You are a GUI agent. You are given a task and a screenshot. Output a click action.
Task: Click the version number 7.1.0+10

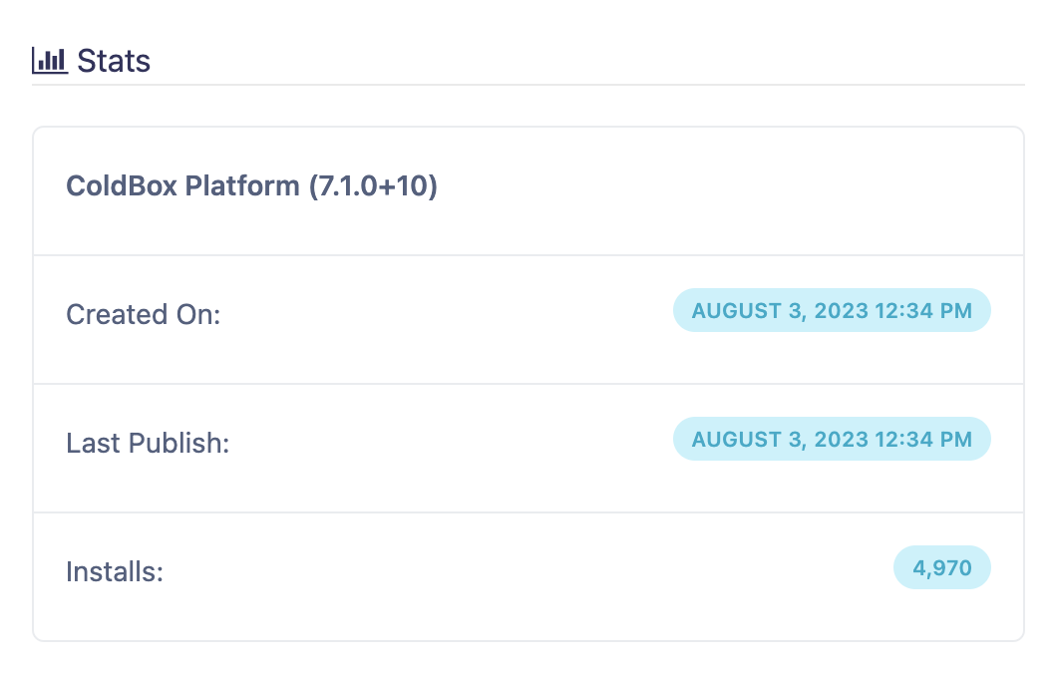click(x=373, y=186)
